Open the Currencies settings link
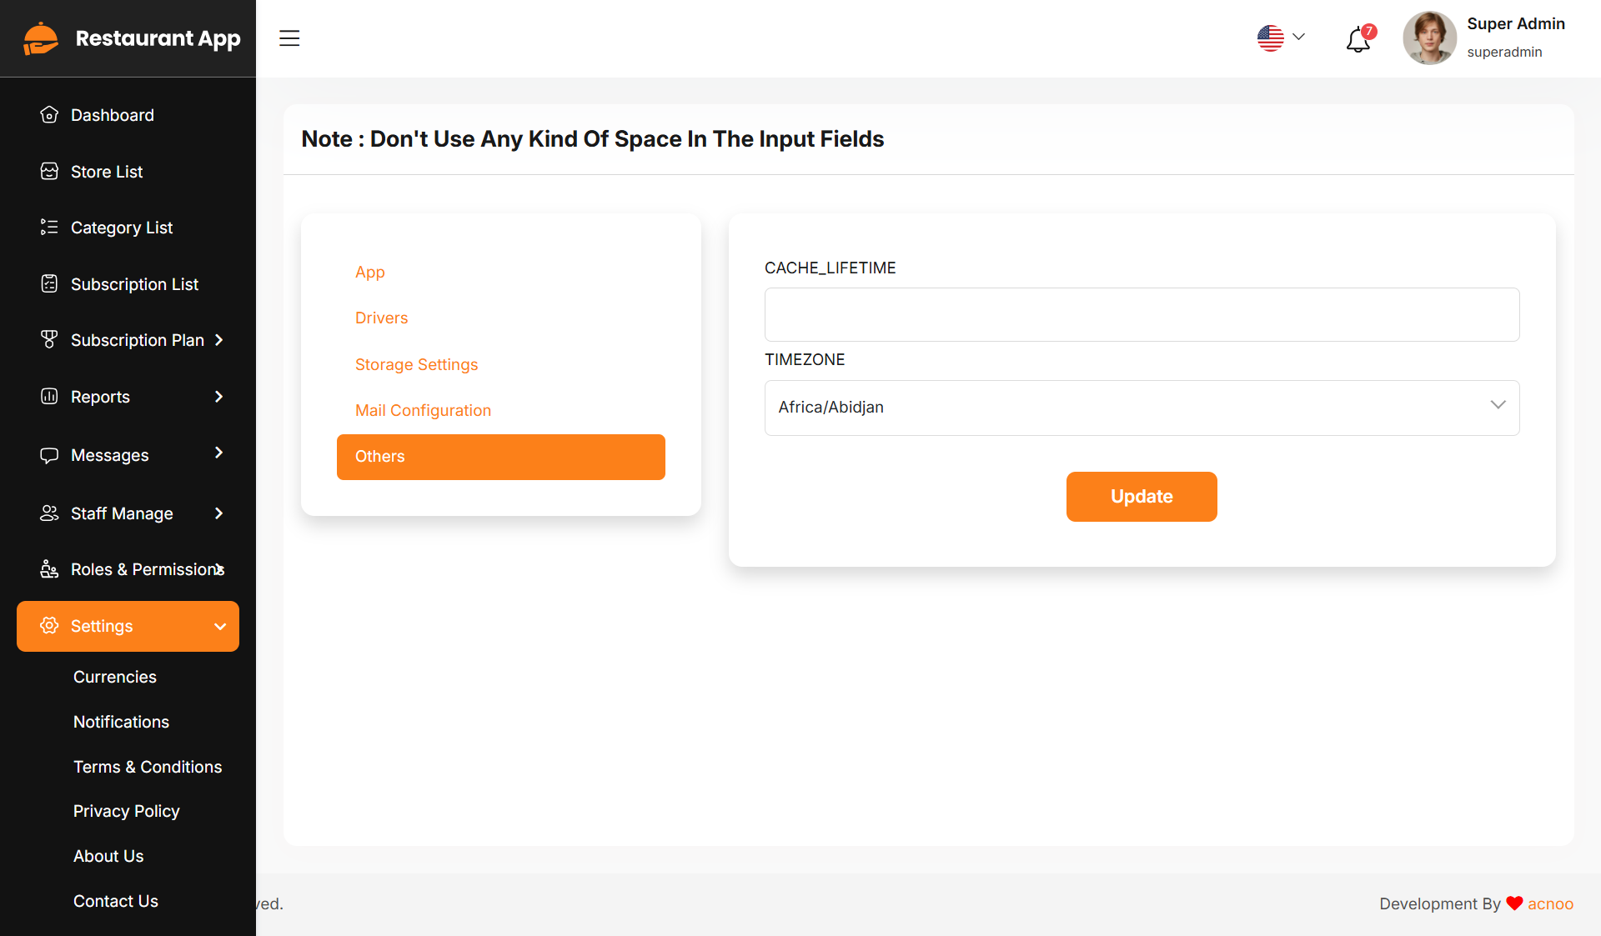The image size is (1601, 936). (x=115, y=677)
